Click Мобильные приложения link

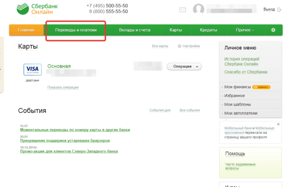[x=249, y=131]
